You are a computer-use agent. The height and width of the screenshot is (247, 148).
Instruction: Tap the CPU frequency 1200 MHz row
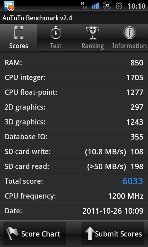click(x=74, y=196)
